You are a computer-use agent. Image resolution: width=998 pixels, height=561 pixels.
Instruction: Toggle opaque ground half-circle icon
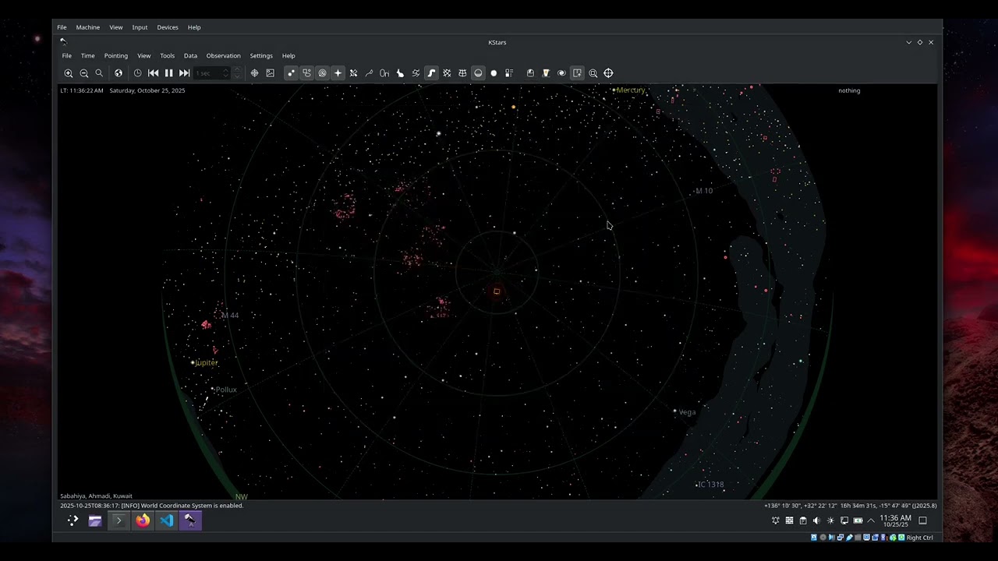pos(478,73)
